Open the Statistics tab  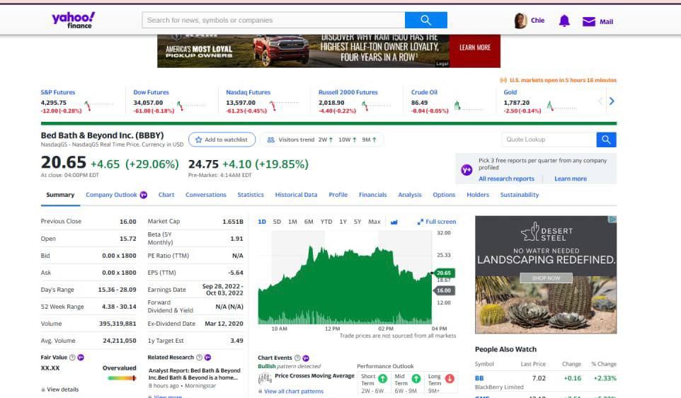(x=251, y=195)
